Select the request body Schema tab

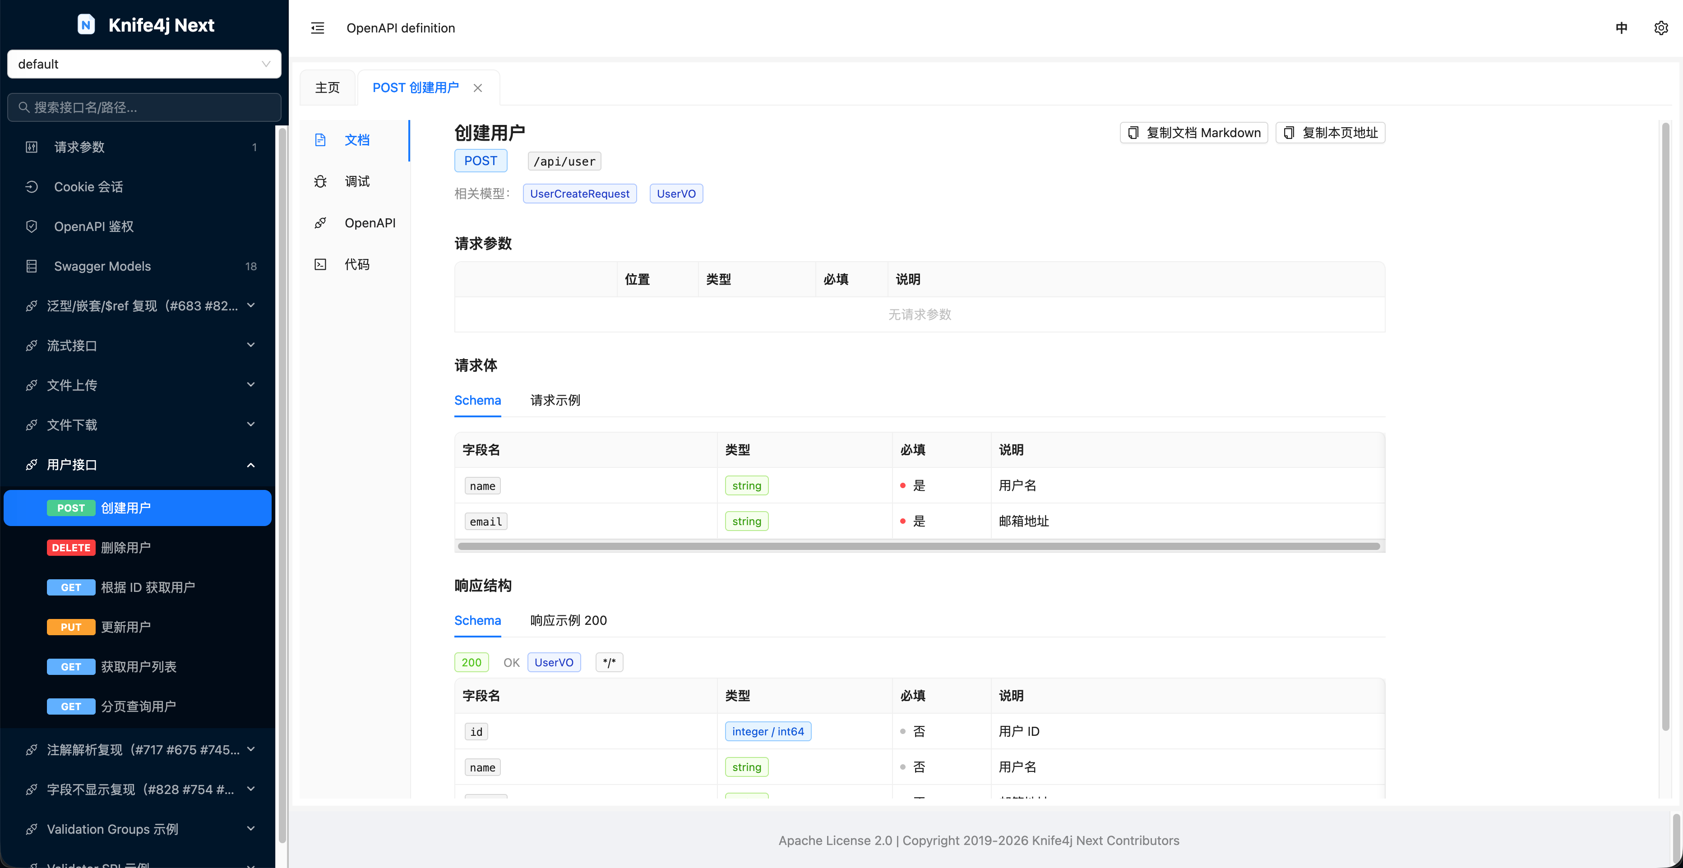tap(477, 400)
